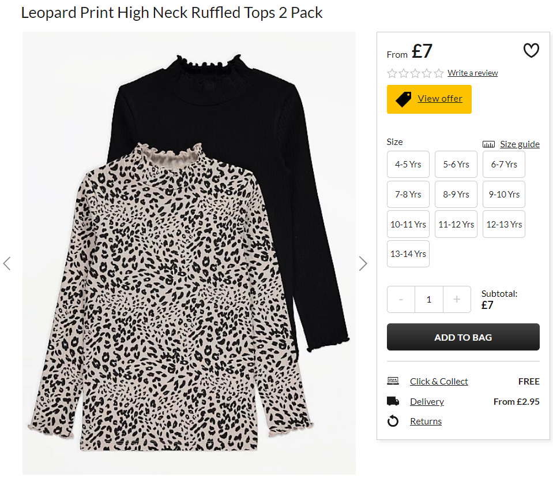
Task: Select size 8-9 Yrs
Action: (456, 194)
